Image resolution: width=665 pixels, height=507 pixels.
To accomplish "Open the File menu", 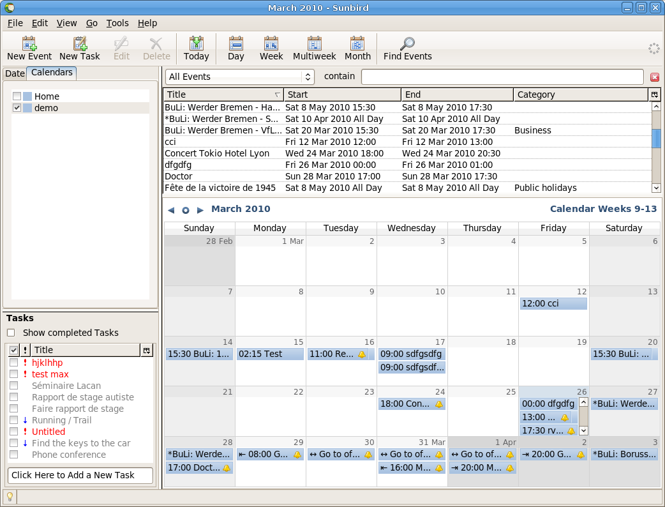I will click(x=15, y=23).
